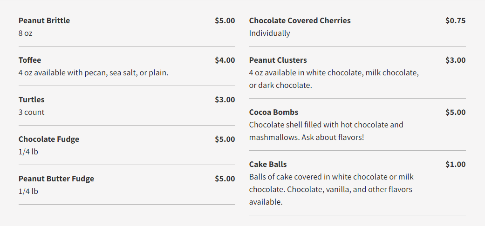
Task: Click the $3.00 price beside Turtles
Action: coord(225,100)
